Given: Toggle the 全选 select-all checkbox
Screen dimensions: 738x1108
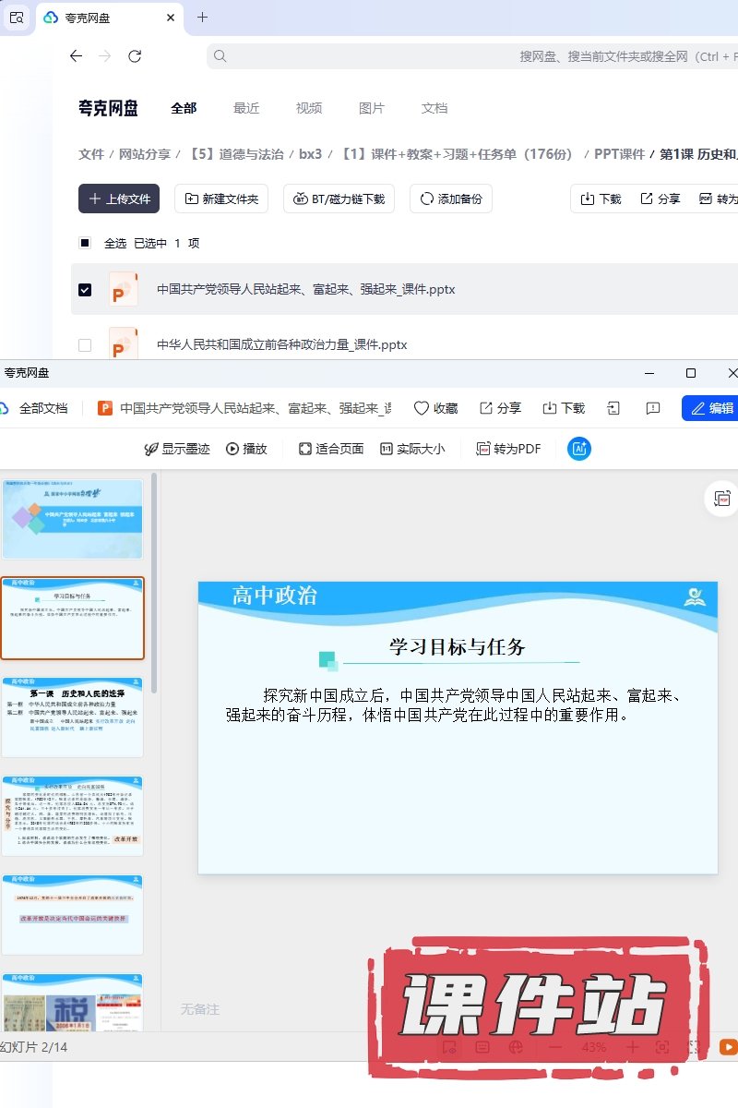Looking at the screenshot, I should tap(85, 244).
